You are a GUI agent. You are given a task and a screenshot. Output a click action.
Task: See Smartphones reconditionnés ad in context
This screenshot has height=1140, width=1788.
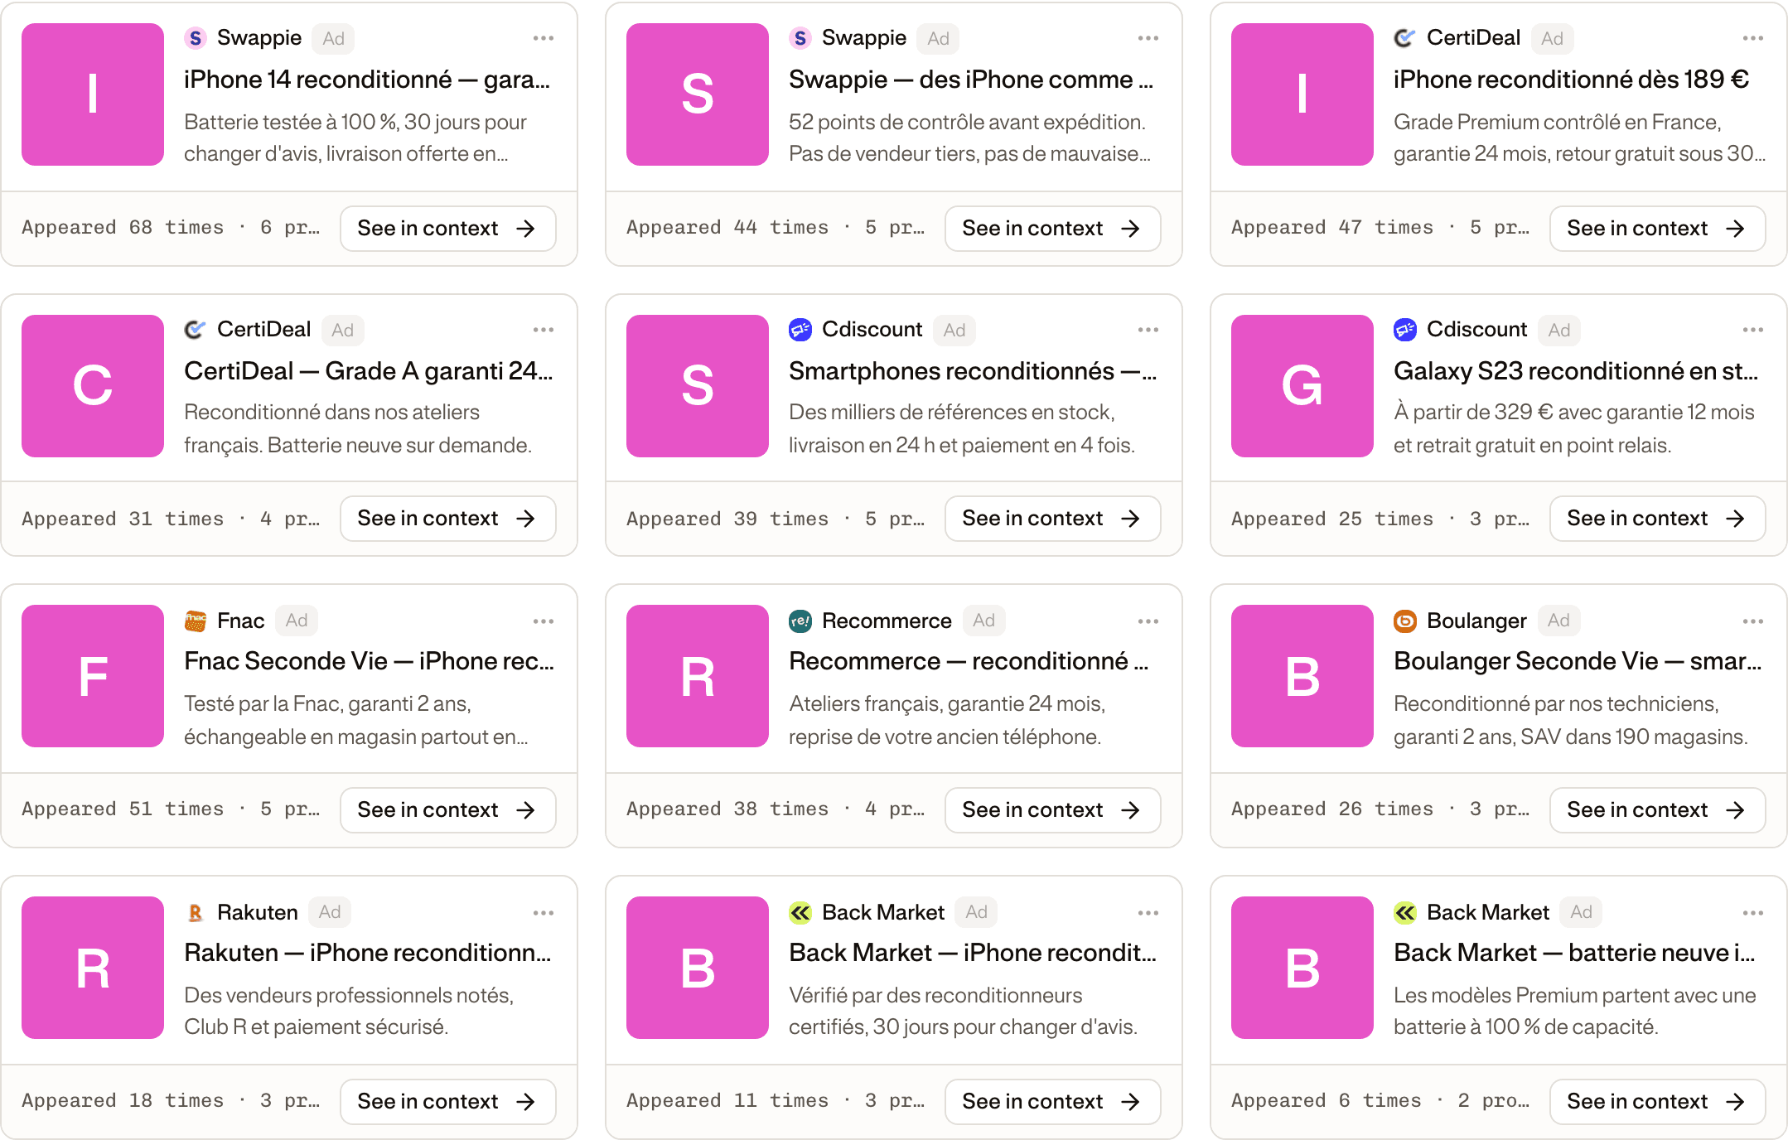click(x=1053, y=519)
